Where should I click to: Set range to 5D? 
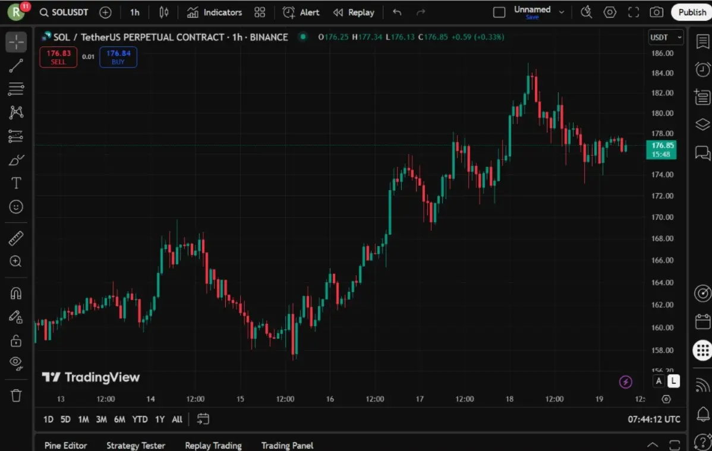click(x=65, y=419)
